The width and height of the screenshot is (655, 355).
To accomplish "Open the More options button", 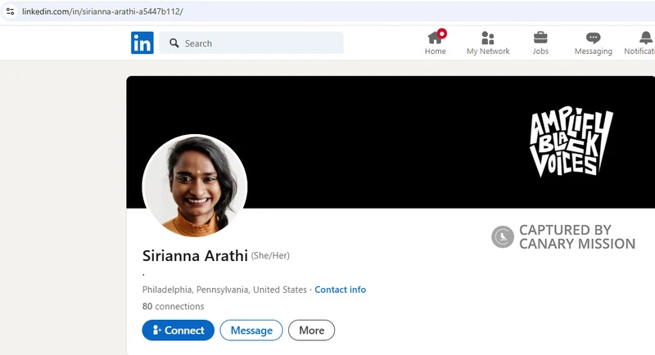I will pos(312,330).
